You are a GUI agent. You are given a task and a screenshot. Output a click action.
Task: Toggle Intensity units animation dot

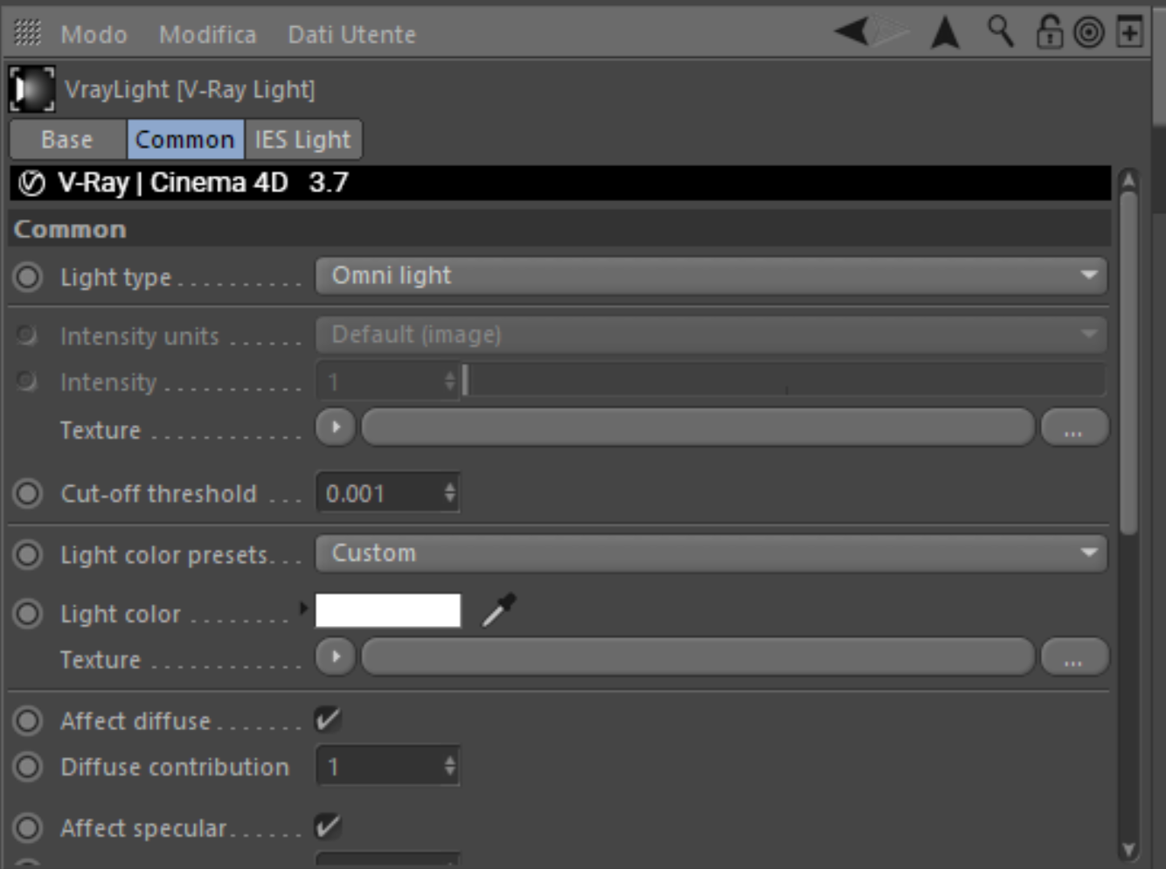(x=28, y=336)
